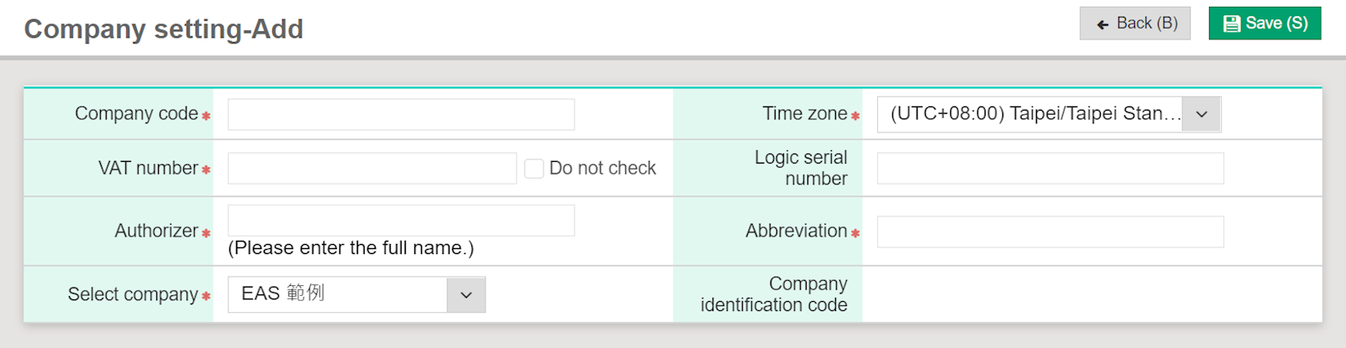
Task: Click the VAT number label
Action: pos(148,169)
